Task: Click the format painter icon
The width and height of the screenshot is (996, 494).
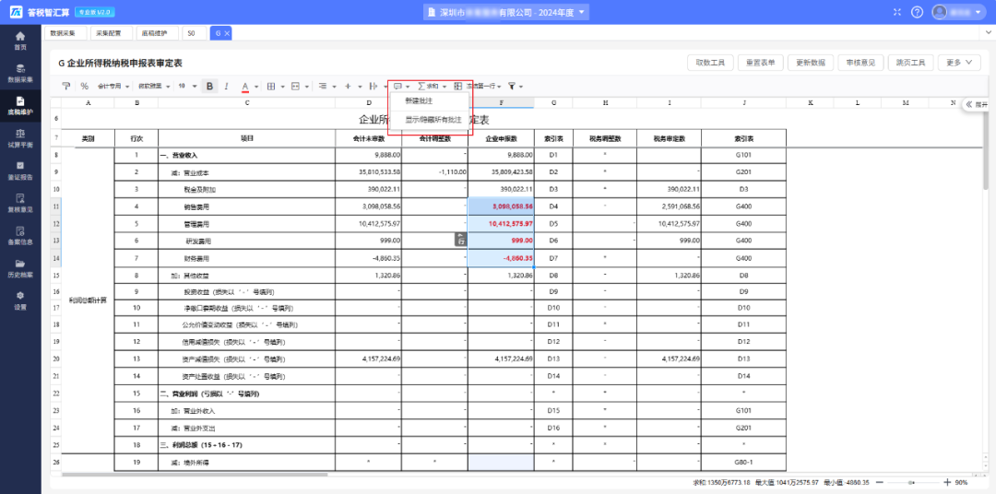Action: [65, 87]
